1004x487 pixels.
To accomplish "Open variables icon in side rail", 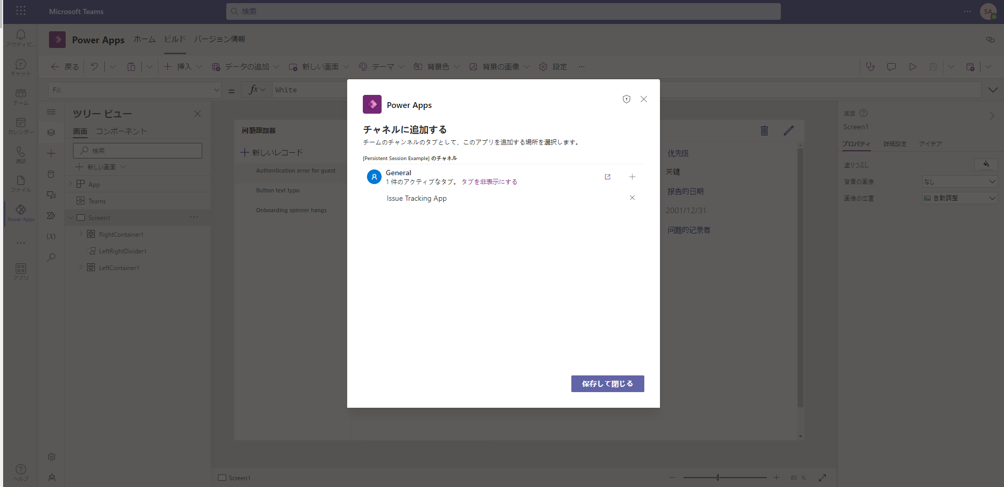I will [x=51, y=236].
